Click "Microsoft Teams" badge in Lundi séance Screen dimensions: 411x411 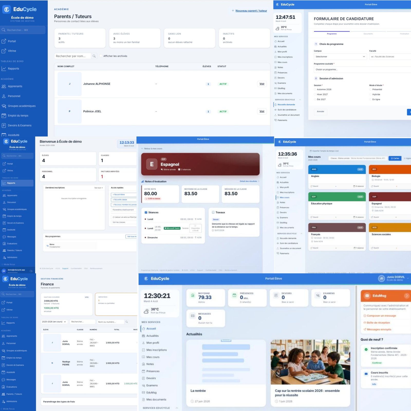tap(172, 228)
